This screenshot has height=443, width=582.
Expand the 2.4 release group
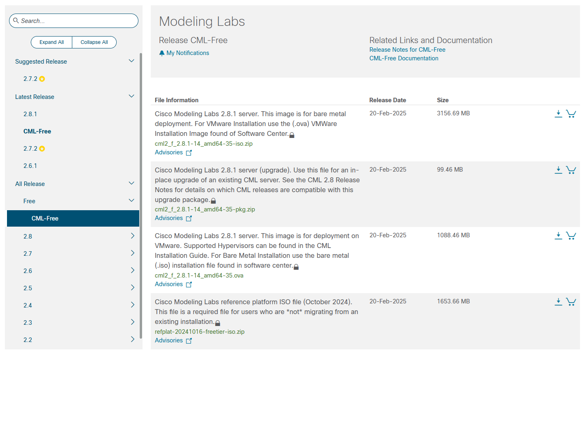(x=132, y=305)
